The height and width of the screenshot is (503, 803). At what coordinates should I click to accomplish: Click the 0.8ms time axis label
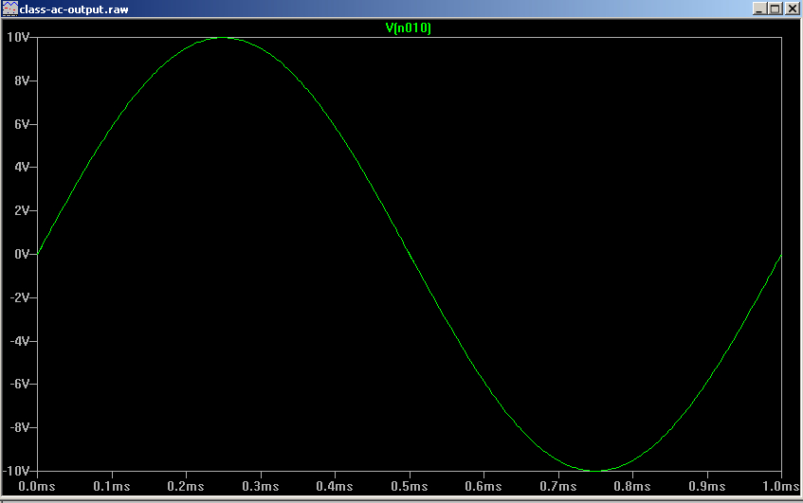pyautogui.click(x=633, y=486)
